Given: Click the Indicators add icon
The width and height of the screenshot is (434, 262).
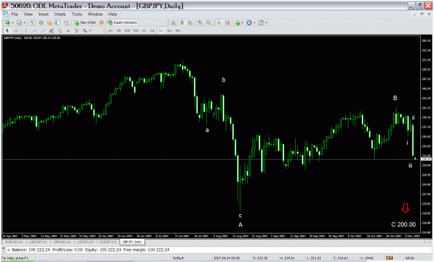Looking at the screenshot, I should [237, 22].
